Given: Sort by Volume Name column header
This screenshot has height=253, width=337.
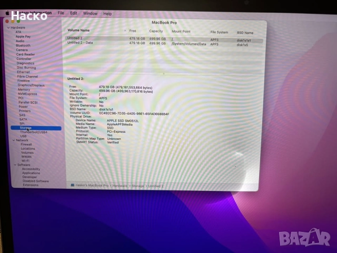Looking at the screenshot, I should (x=78, y=31).
